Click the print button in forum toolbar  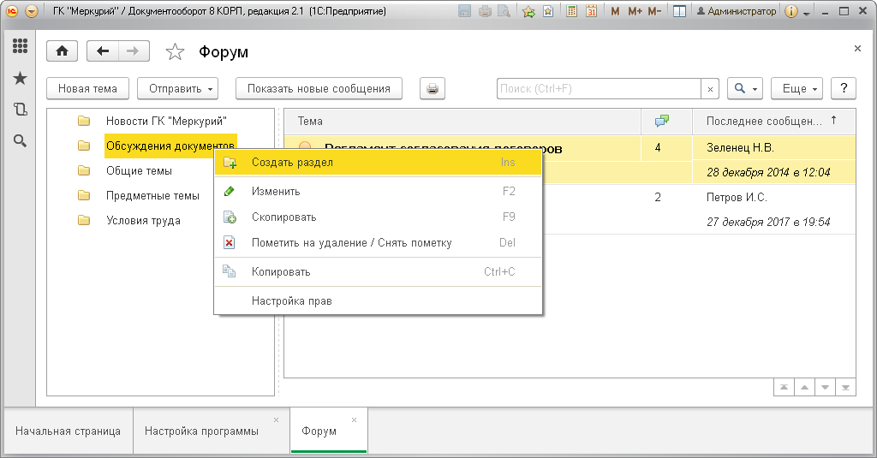pyautogui.click(x=433, y=88)
